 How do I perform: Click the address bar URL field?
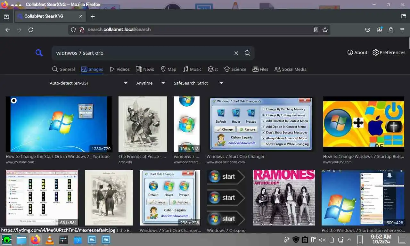tap(199, 29)
